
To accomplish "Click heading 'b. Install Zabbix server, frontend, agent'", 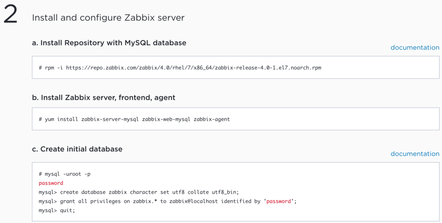I will (x=104, y=98).
